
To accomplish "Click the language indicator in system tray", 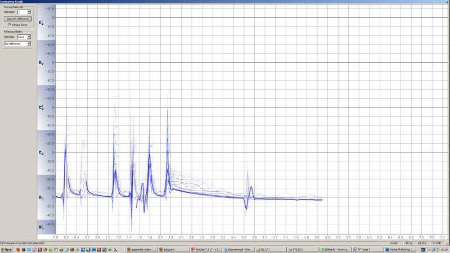I will [x=423, y=249].
